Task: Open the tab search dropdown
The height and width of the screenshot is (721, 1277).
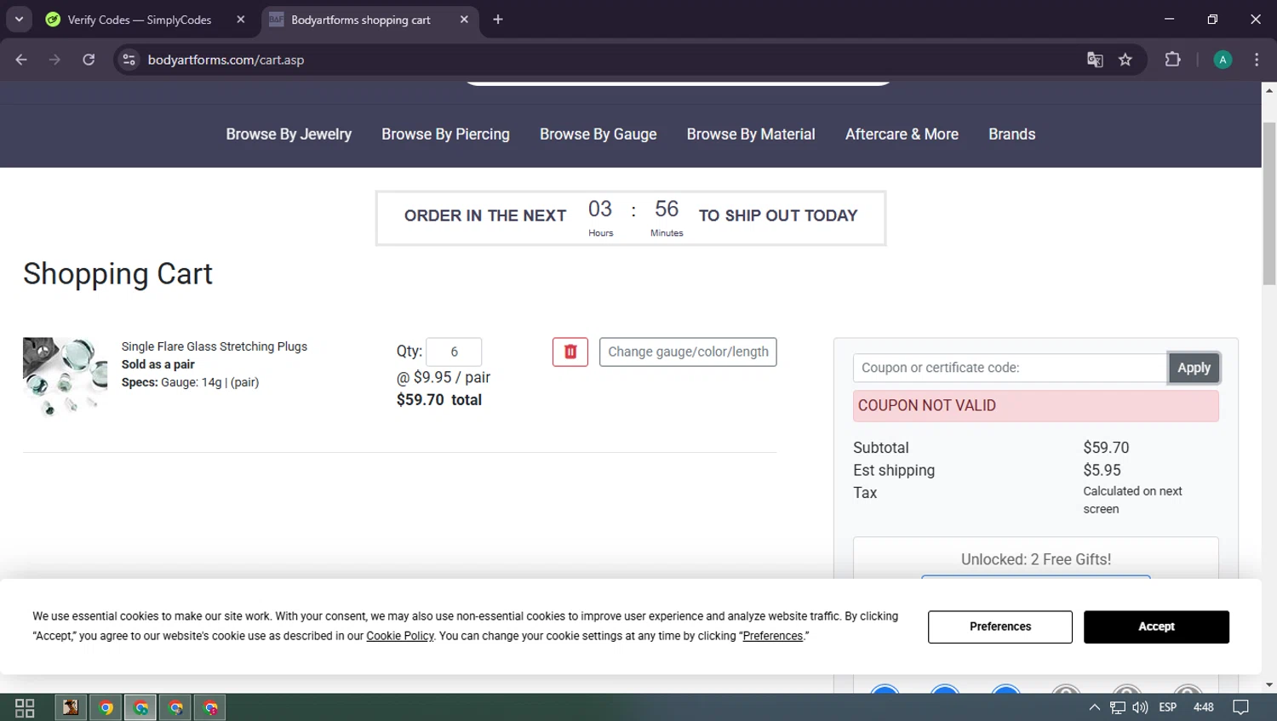Action: tap(19, 20)
